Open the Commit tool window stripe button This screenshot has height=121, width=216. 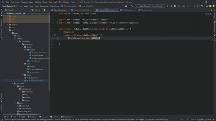coord(1,22)
